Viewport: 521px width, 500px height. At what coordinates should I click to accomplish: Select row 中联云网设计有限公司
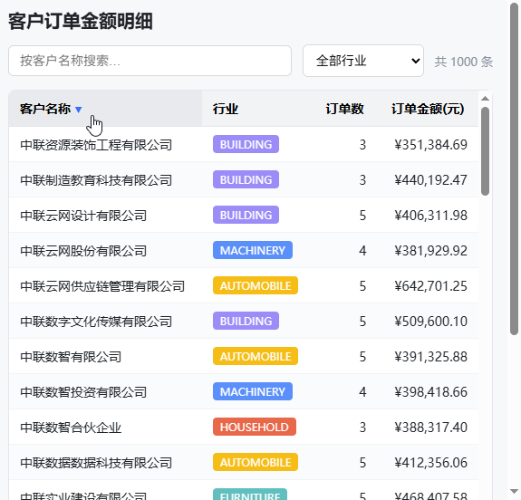pyautogui.click(x=244, y=216)
